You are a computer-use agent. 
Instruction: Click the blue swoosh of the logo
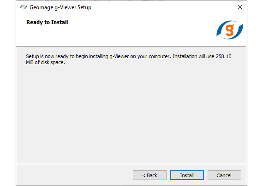pos(220,30)
